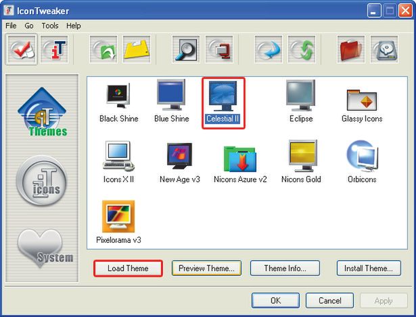Select the Eclipse theme icon

(x=301, y=102)
